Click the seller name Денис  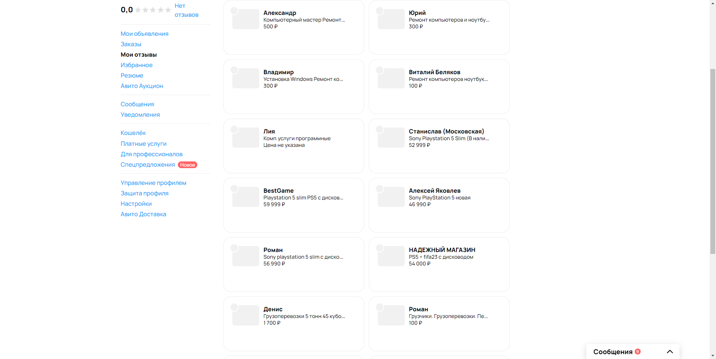point(273,309)
